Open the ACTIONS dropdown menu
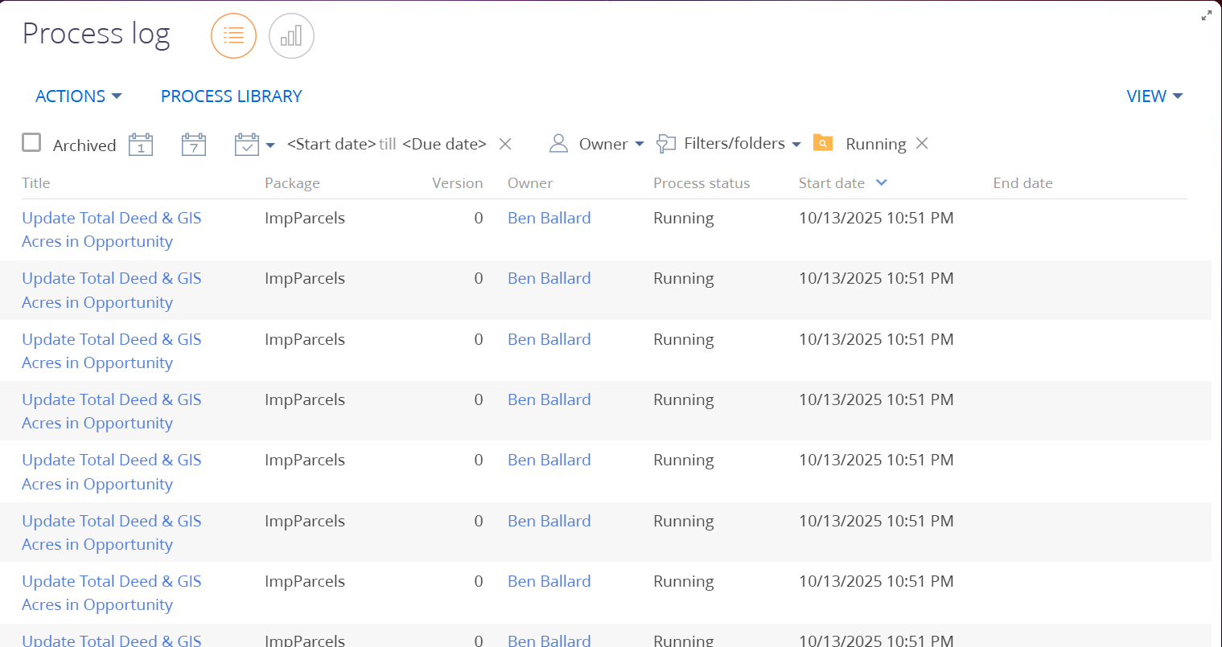 (x=78, y=96)
